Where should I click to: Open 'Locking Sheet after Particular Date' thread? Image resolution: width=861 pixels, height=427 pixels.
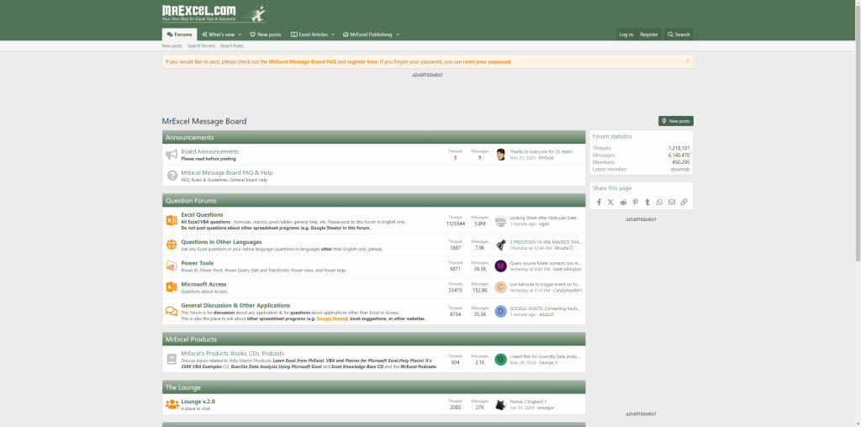coord(543,218)
